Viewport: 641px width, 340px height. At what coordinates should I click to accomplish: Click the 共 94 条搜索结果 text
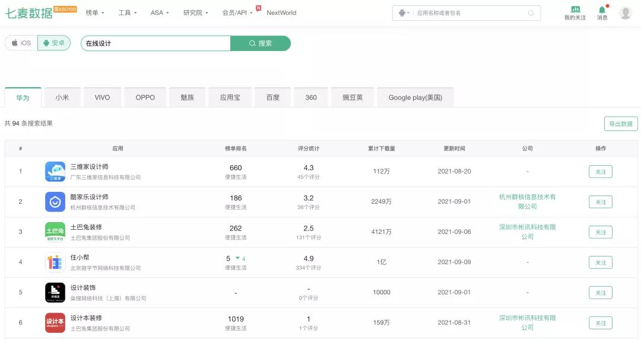pyautogui.click(x=28, y=123)
